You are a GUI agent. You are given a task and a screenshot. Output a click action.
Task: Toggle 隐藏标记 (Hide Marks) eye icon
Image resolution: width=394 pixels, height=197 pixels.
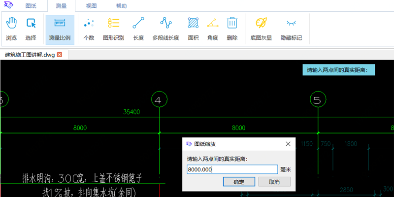pos(291,29)
